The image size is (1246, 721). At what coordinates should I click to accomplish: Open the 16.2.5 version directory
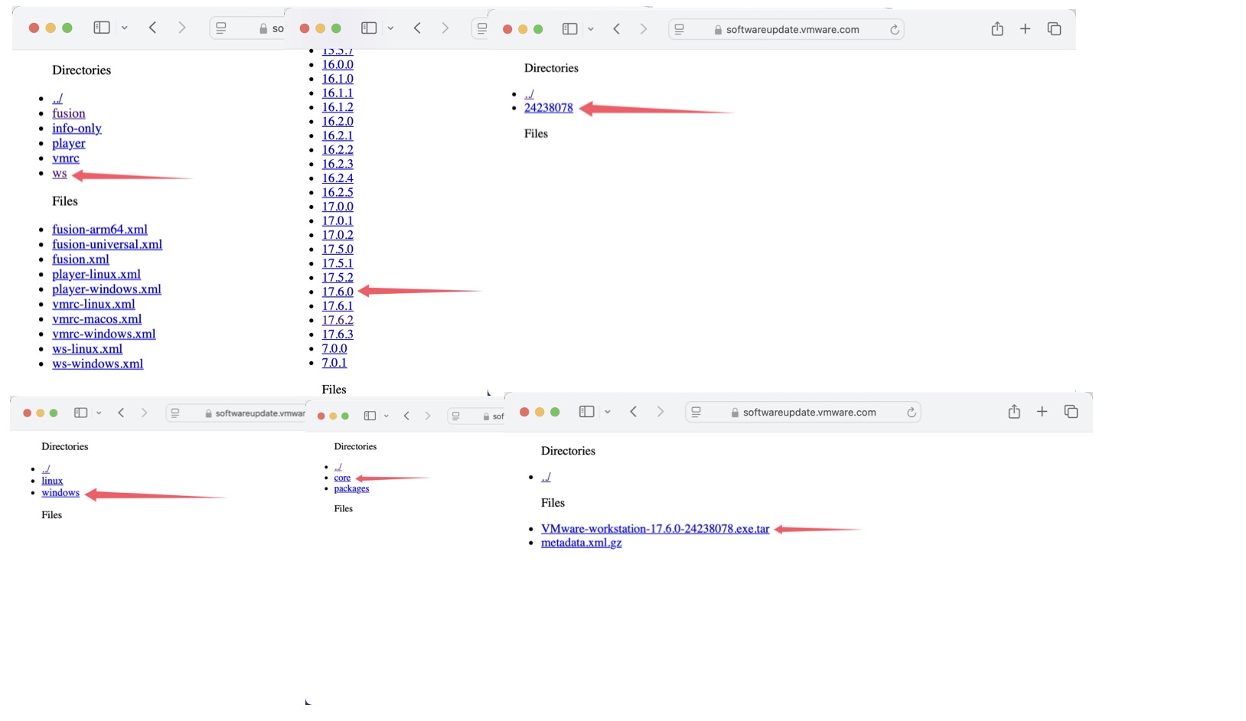tap(338, 192)
